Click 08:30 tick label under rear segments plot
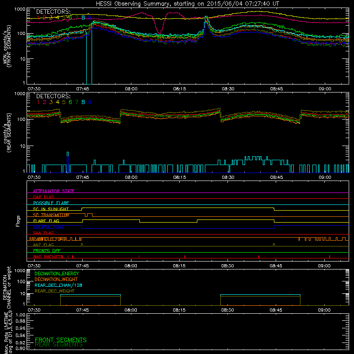The height and width of the screenshot is (354, 354). click(228, 177)
